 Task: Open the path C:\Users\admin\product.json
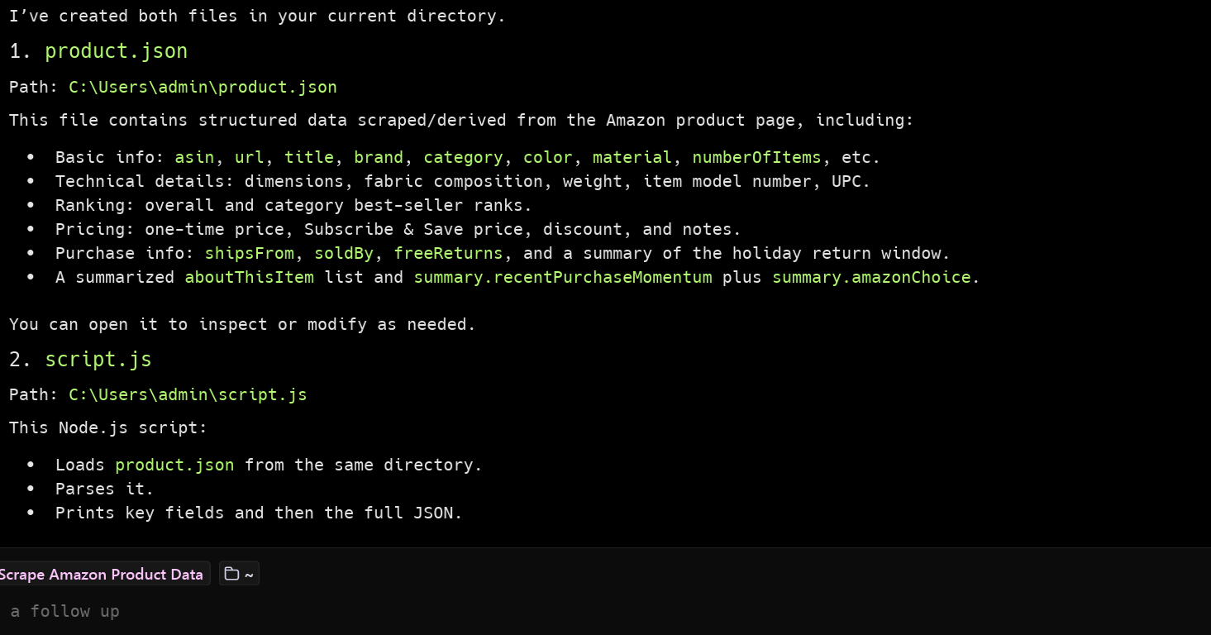[x=203, y=87]
